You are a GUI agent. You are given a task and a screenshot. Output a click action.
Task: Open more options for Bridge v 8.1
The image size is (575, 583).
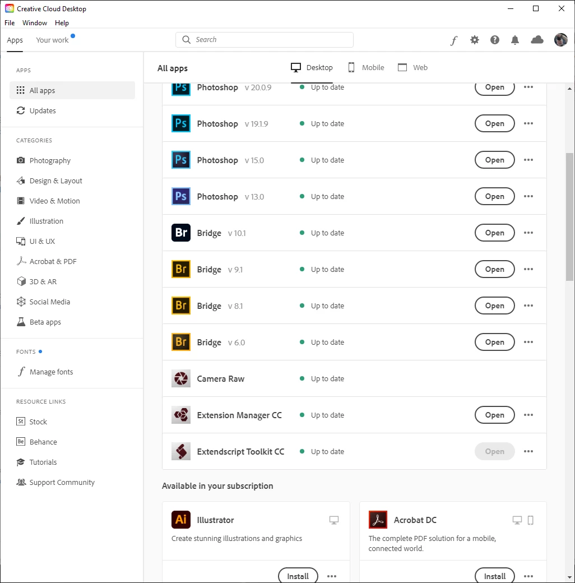click(528, 306)
